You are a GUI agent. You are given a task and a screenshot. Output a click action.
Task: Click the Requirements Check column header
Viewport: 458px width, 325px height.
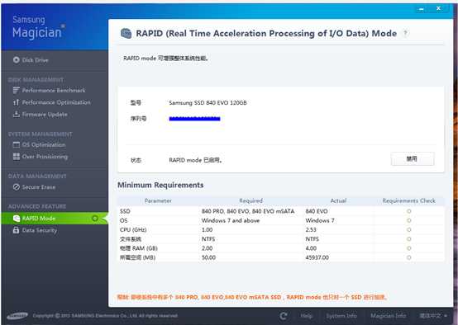point(409,200)
